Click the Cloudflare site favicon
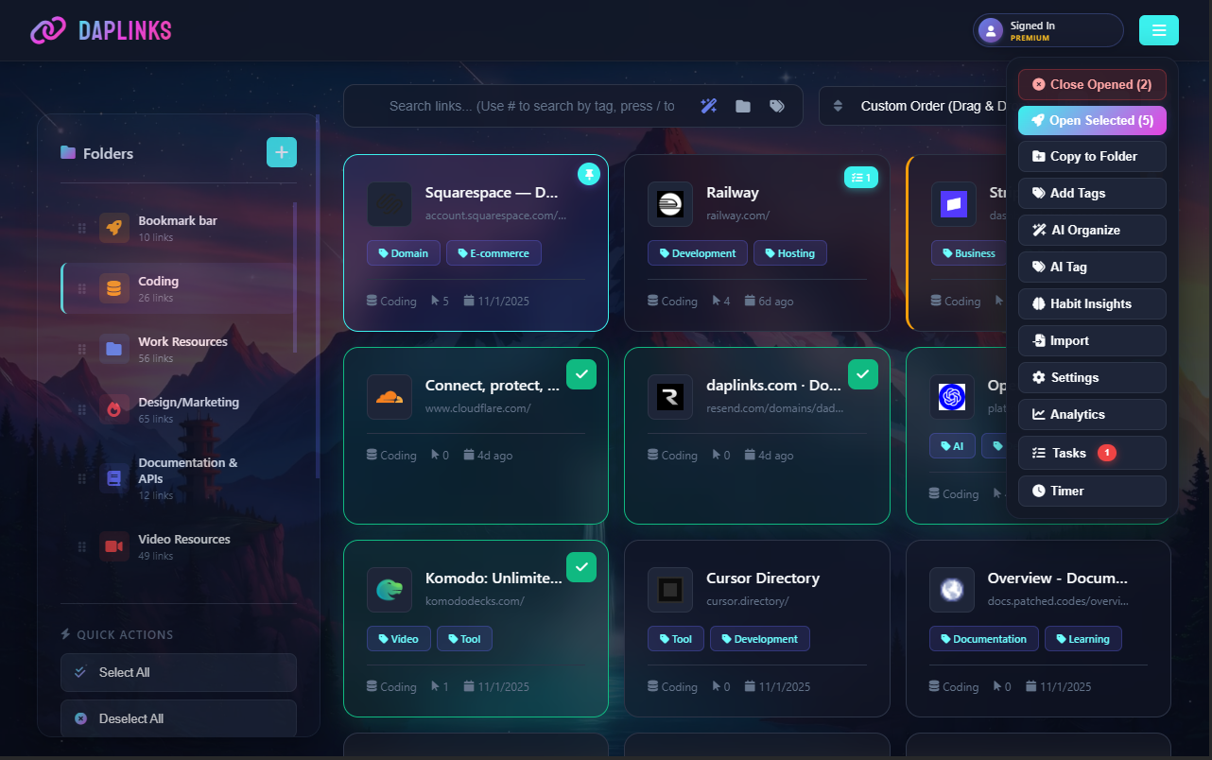Viewport: 1212px width, 760px height. click(390, 397)
